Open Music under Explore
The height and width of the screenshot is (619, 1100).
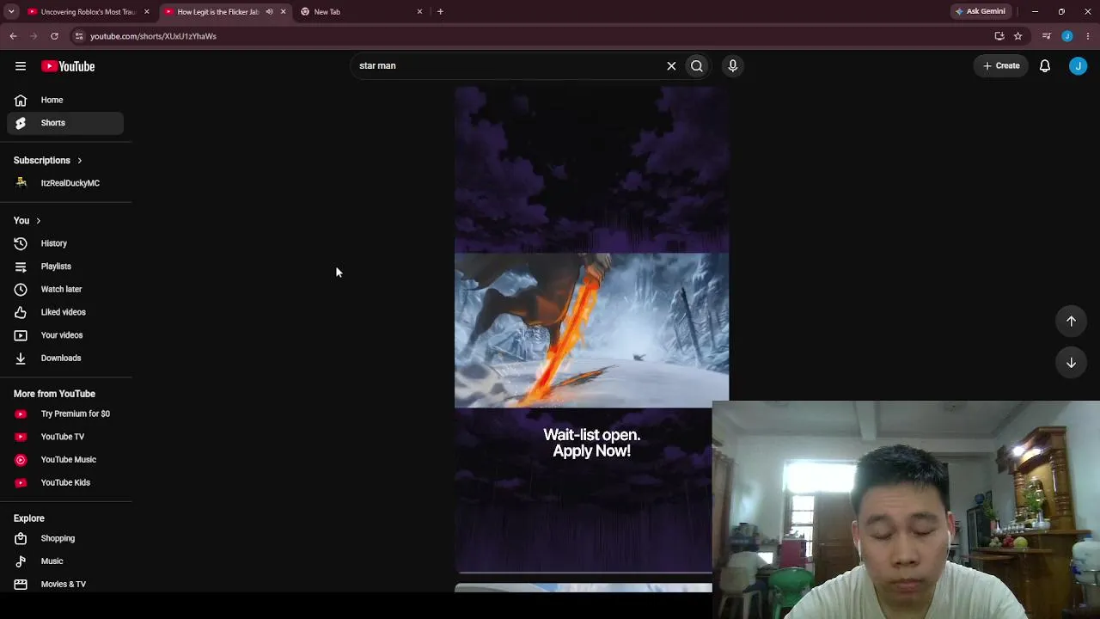pyautogui.click(x=65, y=561)
